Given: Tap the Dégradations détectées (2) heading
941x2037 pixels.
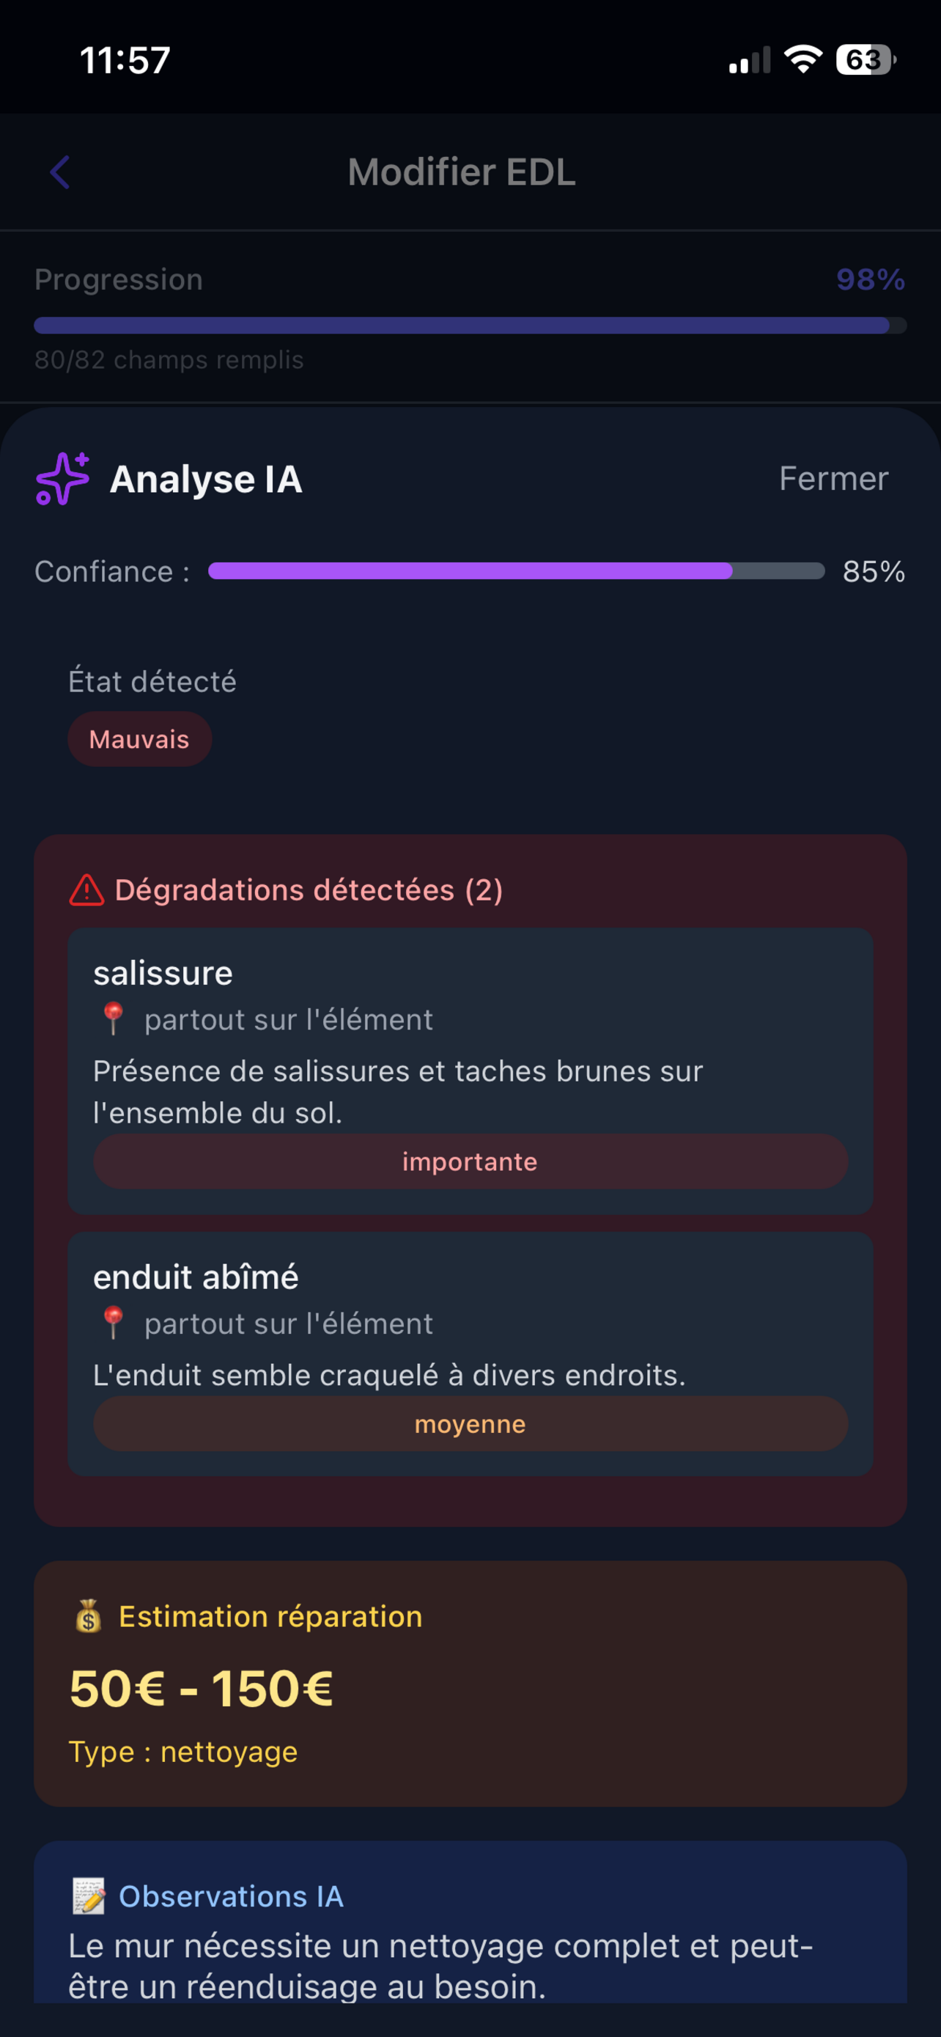Looking at the screenshot, I should tap(309, 889).
